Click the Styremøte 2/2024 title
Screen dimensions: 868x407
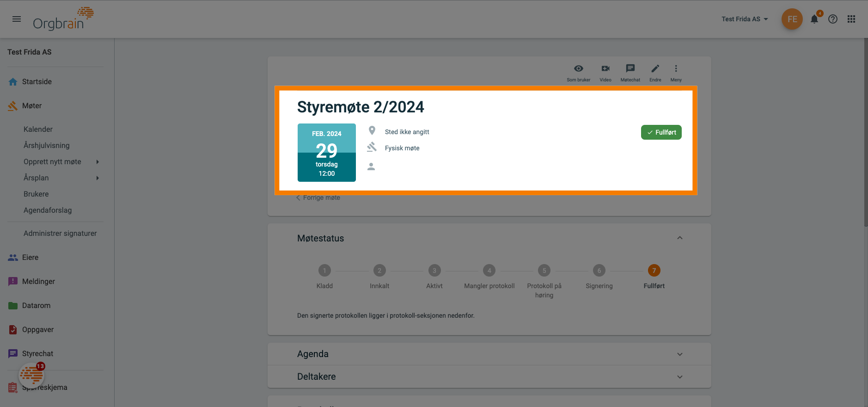pyautogui.click(x=361, y=107)
